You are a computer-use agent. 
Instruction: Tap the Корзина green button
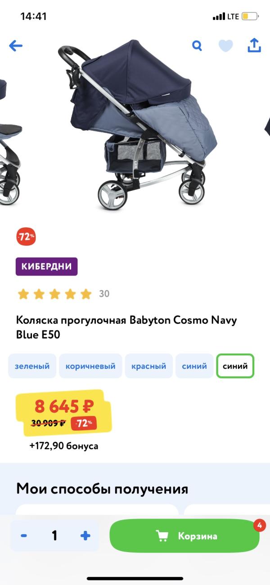point(184,536)
